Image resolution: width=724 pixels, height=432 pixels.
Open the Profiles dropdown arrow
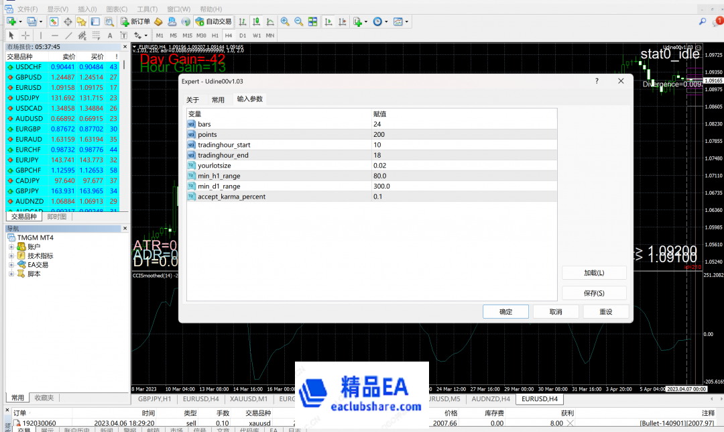(41, 21)
